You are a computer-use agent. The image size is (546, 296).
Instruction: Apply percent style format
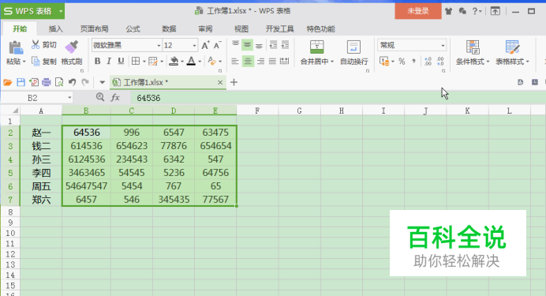[x=402, y=62]
